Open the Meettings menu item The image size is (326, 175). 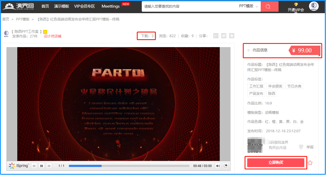pos(111,6)
